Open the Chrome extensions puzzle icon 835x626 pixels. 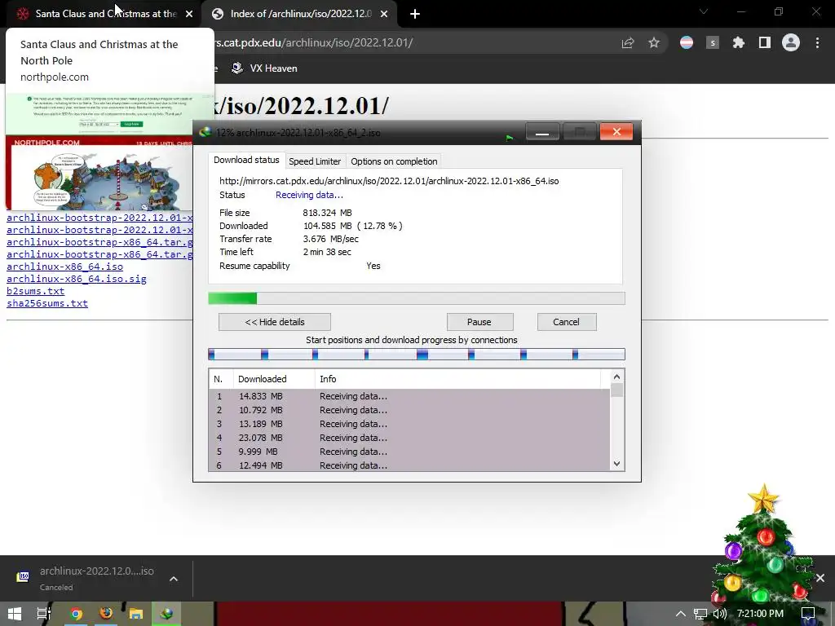pos(739,43)
